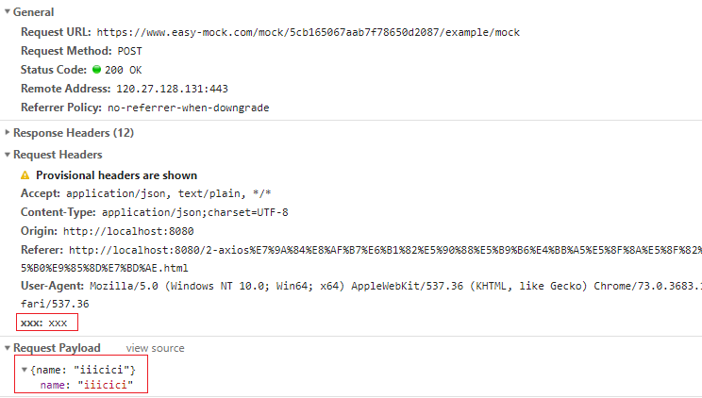Click the no-referrer-when-downgrade policy value
The image size is (702, 398).
click(188, 108)
